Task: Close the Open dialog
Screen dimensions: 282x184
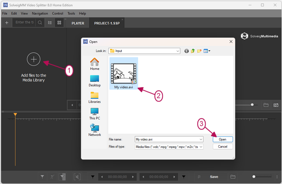Action: pyautogui.click(x=231, y=42)
